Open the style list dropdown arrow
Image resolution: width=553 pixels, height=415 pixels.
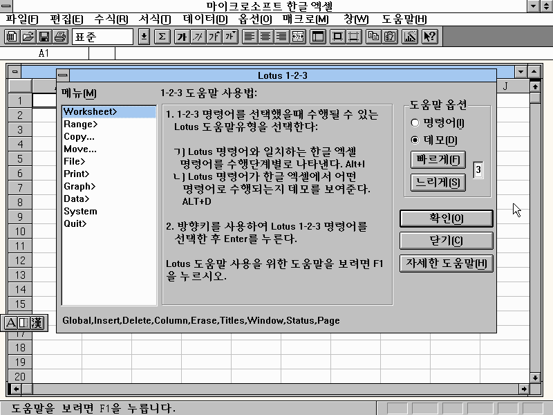point(144,37)
